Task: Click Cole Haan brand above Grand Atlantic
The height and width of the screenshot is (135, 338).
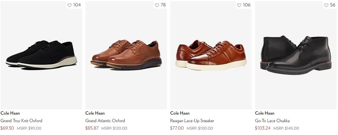Action: [x=95, y=113]
